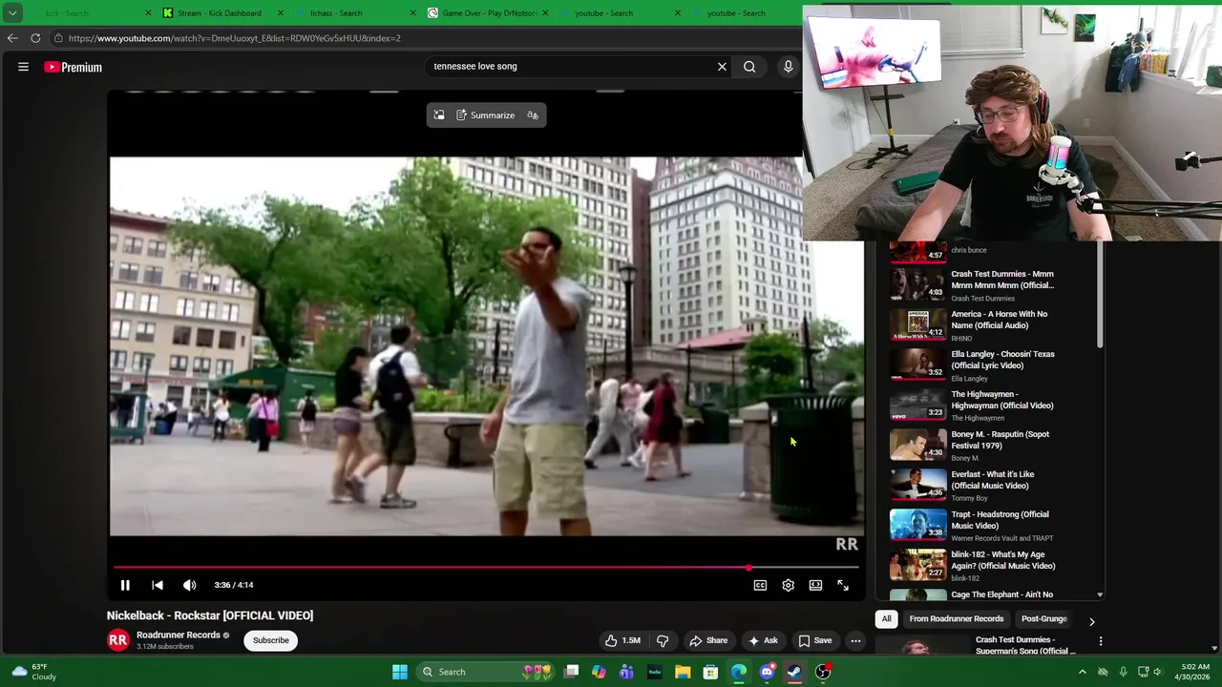This screenshot has height=687, width=1222.
Task: Seek on the red video progress bar
Action: (486, 568)
